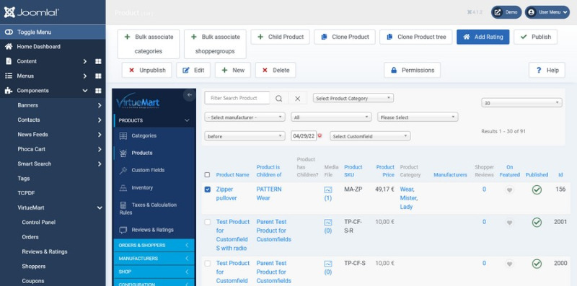Image resolution: width=577 pixels, height=286 pixels.
Task: Collapse the VirtueMart sidebar with the arrow icon
Action: (189, 95)
